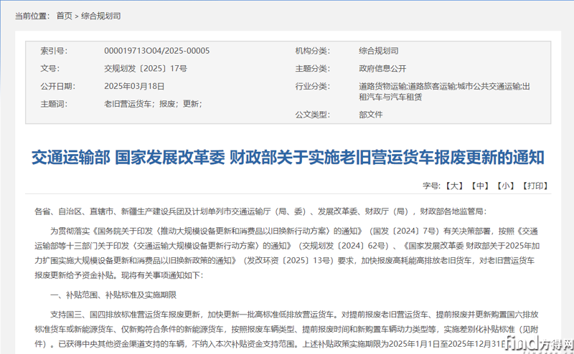
Task: Click section heading 一、补贴范围、补贴标准及实施期限
Action: 113,295
